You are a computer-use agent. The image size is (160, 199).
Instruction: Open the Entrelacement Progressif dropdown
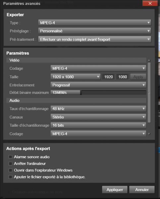(x=98, y=85)
